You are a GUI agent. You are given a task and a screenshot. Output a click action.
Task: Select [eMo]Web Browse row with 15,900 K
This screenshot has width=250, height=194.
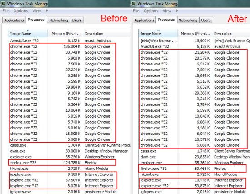coord(194,40)
